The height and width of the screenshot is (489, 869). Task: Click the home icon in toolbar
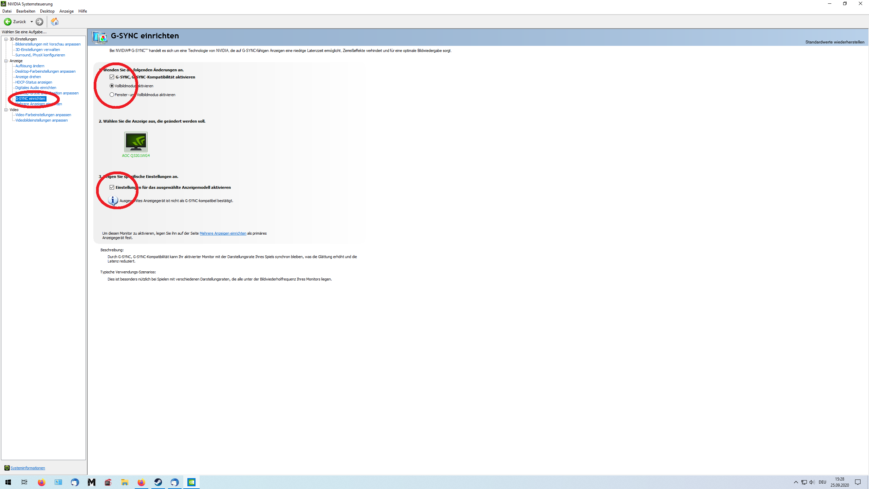click(x=55, y=22)
